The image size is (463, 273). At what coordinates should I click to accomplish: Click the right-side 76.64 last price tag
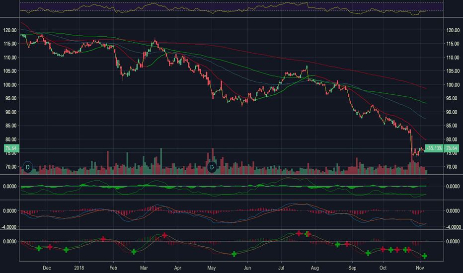tap(452, 148)
